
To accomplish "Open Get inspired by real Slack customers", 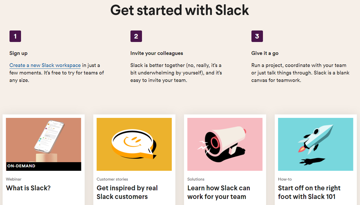I will coord(127,192).
